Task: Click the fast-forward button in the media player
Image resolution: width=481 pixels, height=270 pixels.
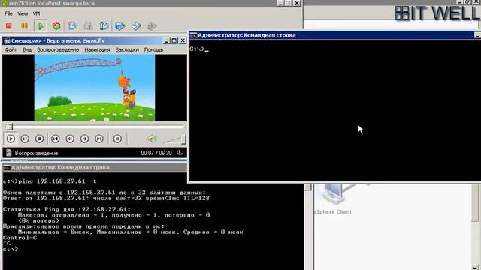Action: pyautogui.click(x=84, y=139)
